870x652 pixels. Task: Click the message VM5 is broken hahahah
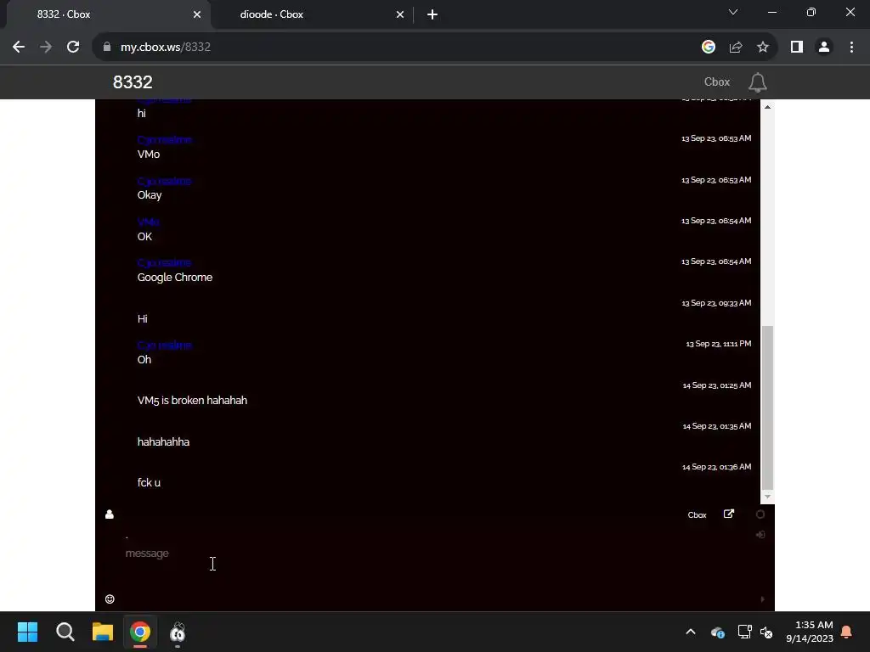coord(192,401)
